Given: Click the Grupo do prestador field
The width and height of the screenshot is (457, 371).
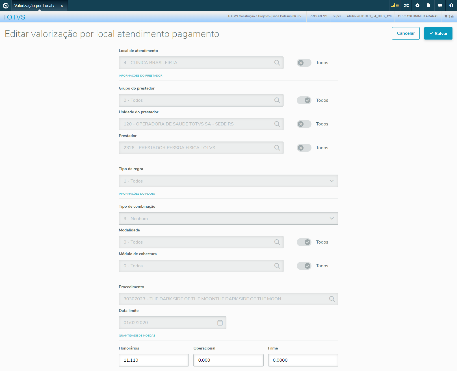Looking at the screenshot, I should [x=201, y=100].
